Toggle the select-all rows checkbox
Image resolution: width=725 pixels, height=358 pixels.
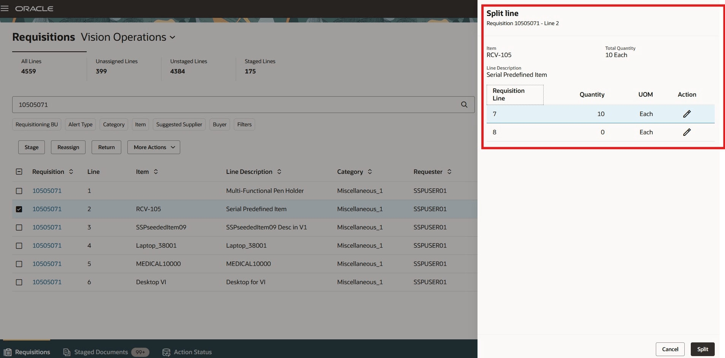(19, 172)
